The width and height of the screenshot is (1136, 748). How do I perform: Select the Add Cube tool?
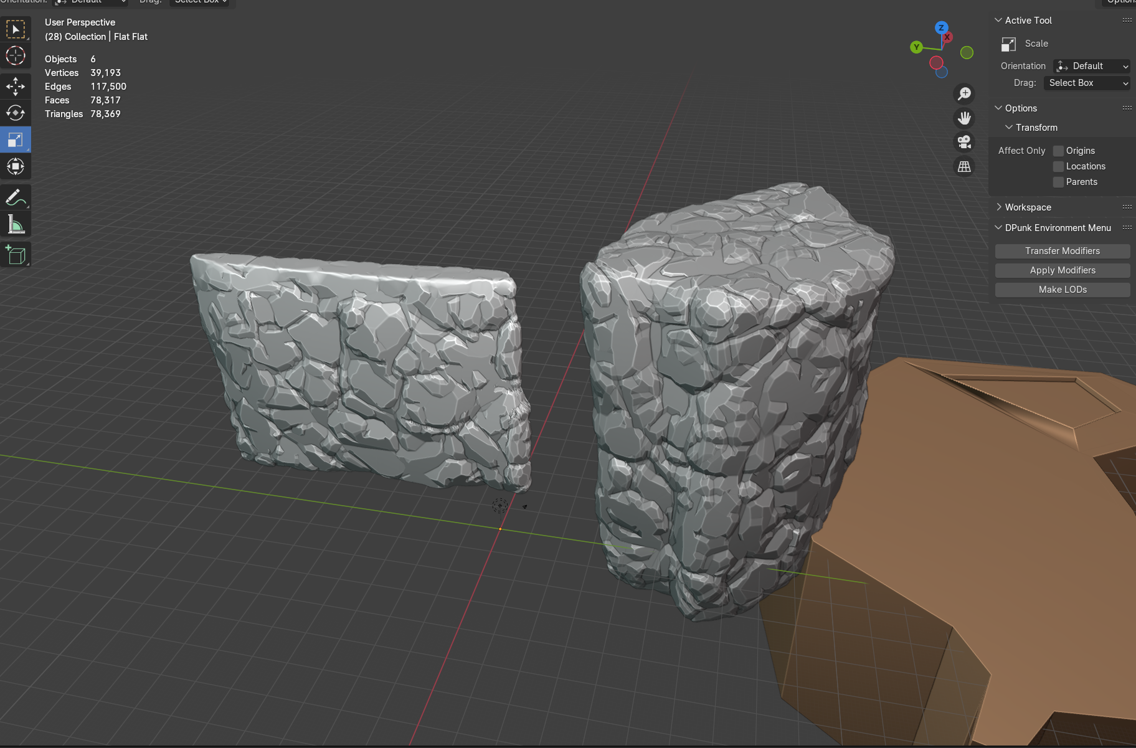[16, 255]
